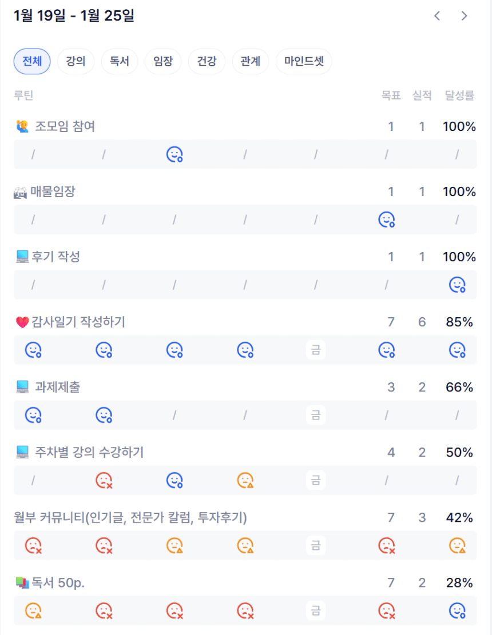Click the blue smiley in 독서 50p. row
Screen dimensions: 492x635
tap(457, 611)
